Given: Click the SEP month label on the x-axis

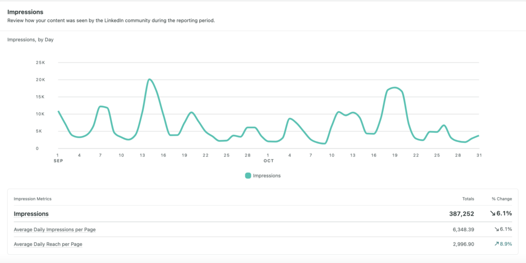Looking at the screenshot, I should point(58,160).
